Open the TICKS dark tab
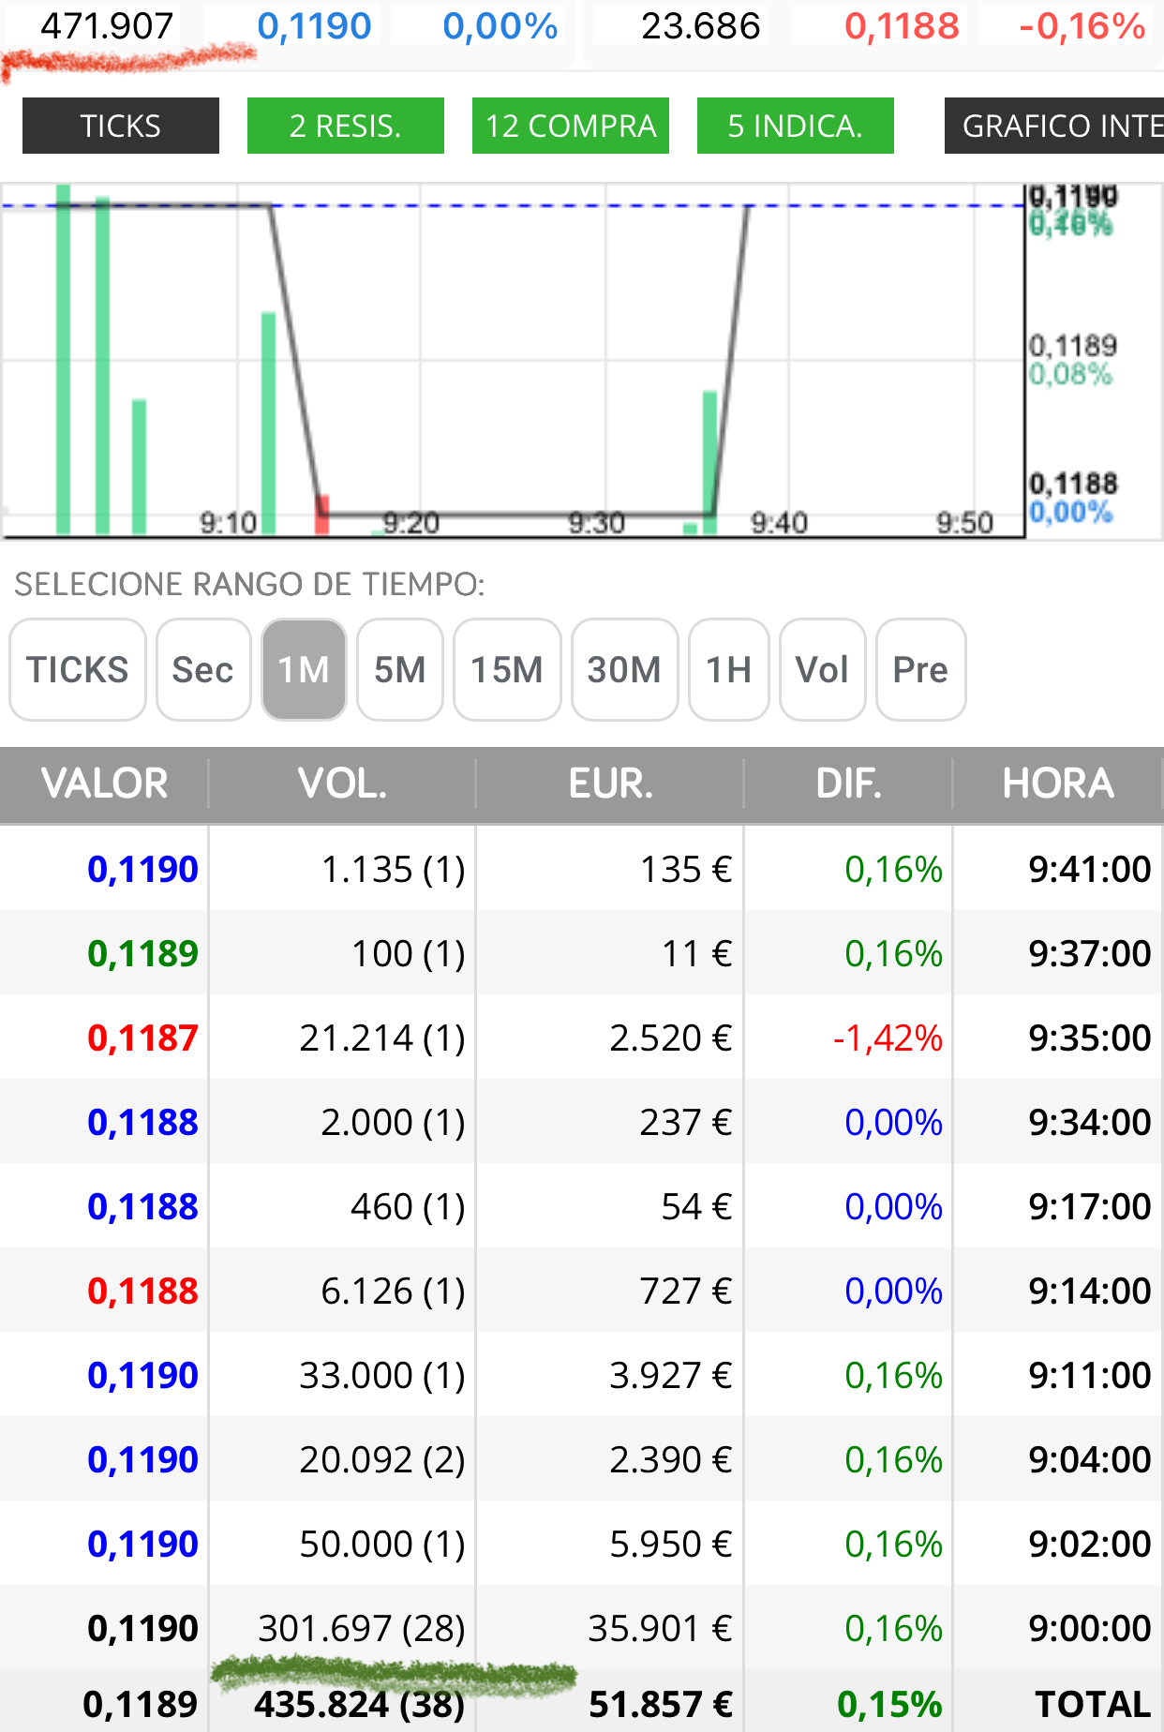The width and height of the screenshot is (1164, 1732). pyautogui.click(x=121, y=126)
